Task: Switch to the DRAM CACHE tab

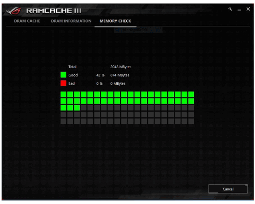Action: pos(27,21)
